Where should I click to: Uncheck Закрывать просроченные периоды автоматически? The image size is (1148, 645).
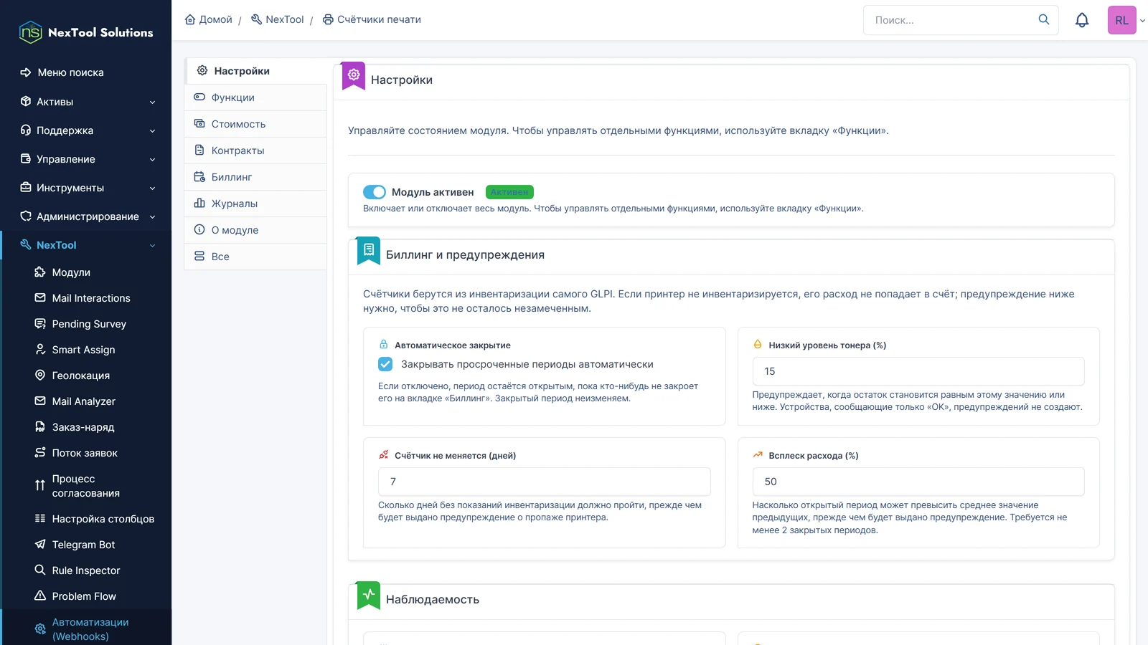click(x=385, y=364)
